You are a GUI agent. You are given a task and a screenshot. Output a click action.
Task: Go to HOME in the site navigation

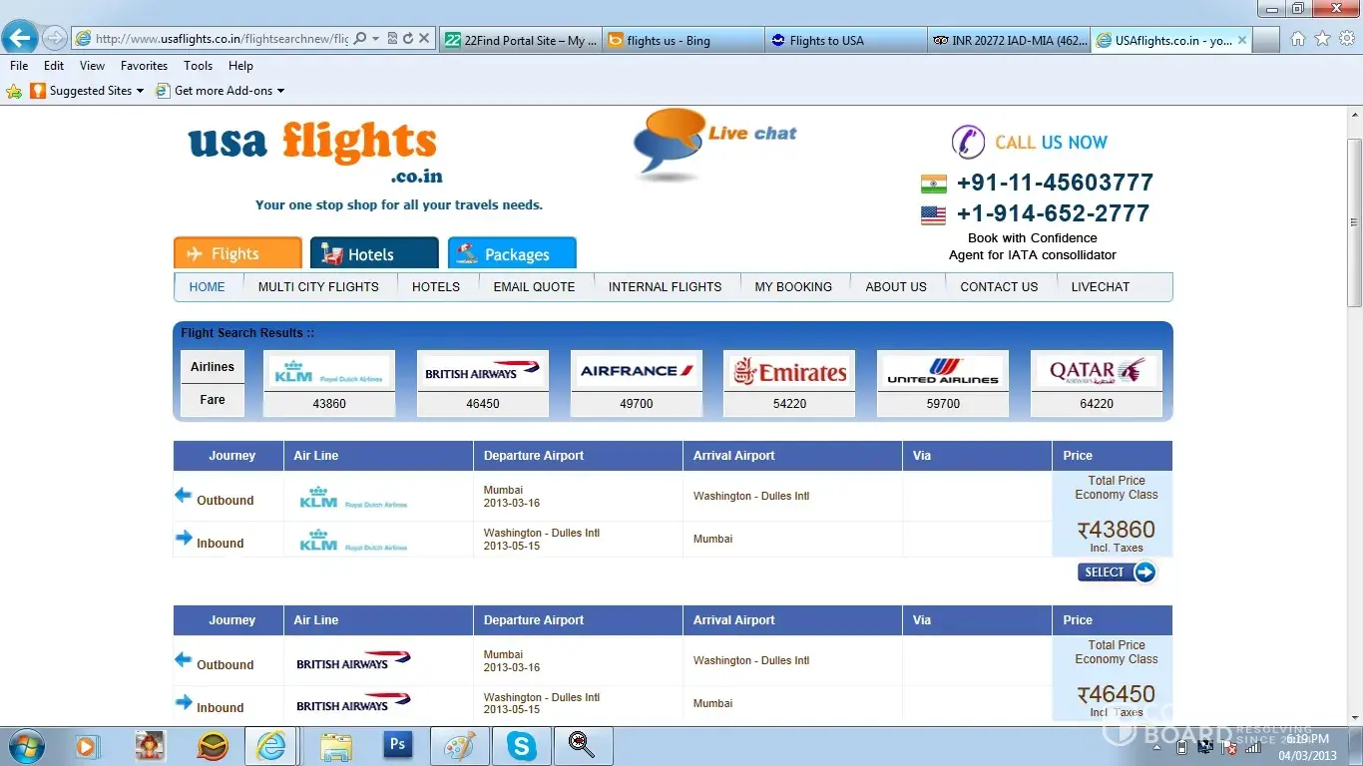coord(208,286)
